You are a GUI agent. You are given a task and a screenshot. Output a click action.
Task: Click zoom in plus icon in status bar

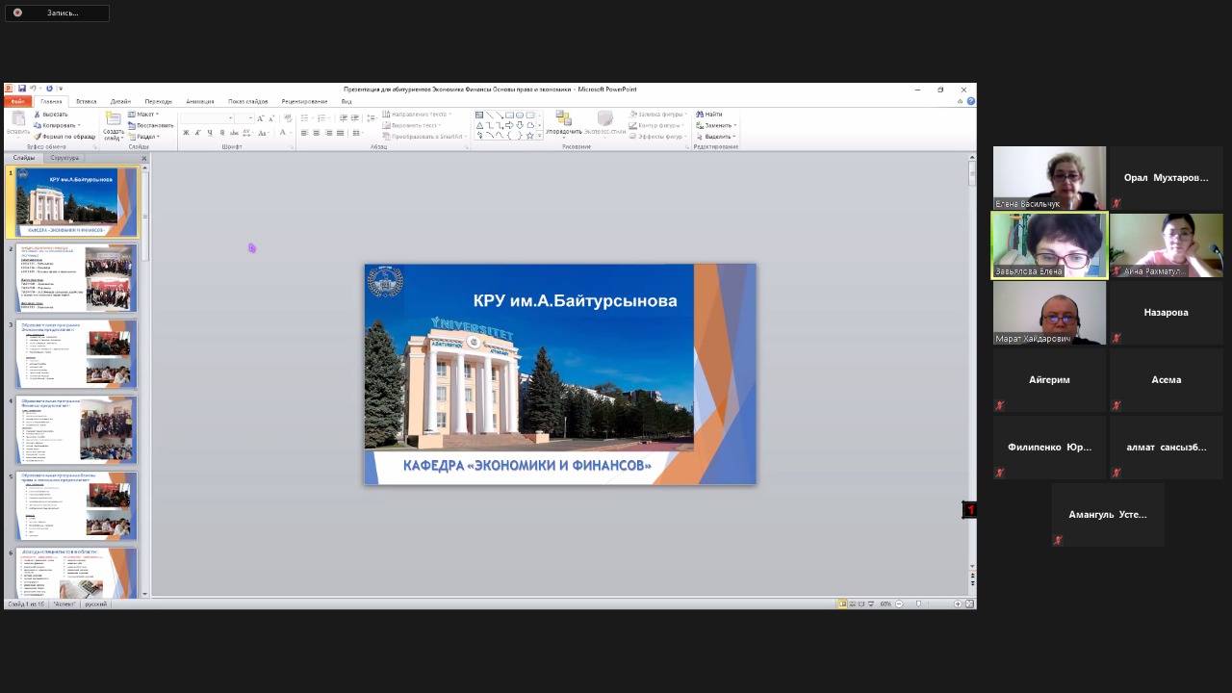[x=958, y=603]
